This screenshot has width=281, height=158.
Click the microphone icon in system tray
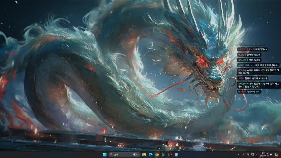[243, 155]
